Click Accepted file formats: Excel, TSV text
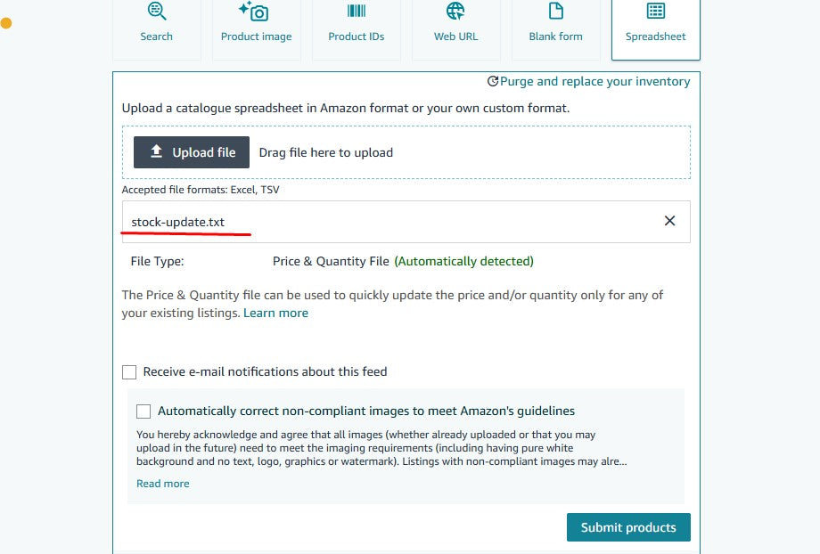This screenshot has height=554, width=820. pos(201,190)
